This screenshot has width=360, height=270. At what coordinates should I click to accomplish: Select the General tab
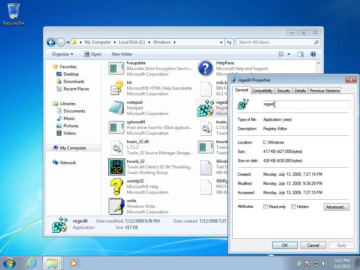point(241,90)
